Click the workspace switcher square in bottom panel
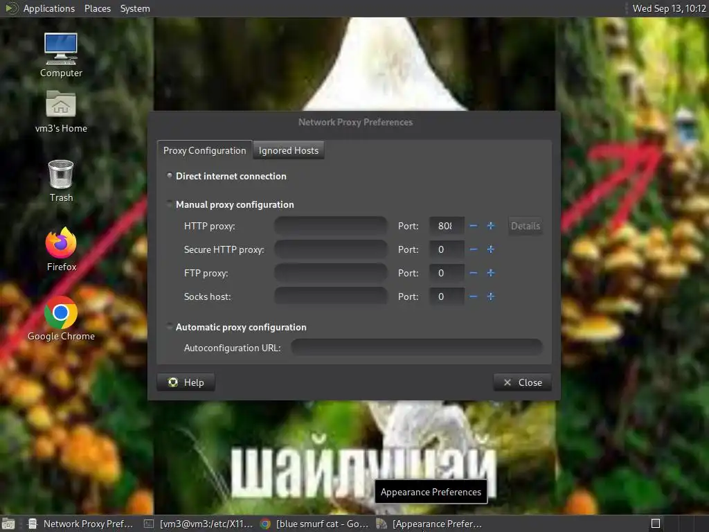The height and width of the screenshot is (532, 709). click(x=655, y=524)
